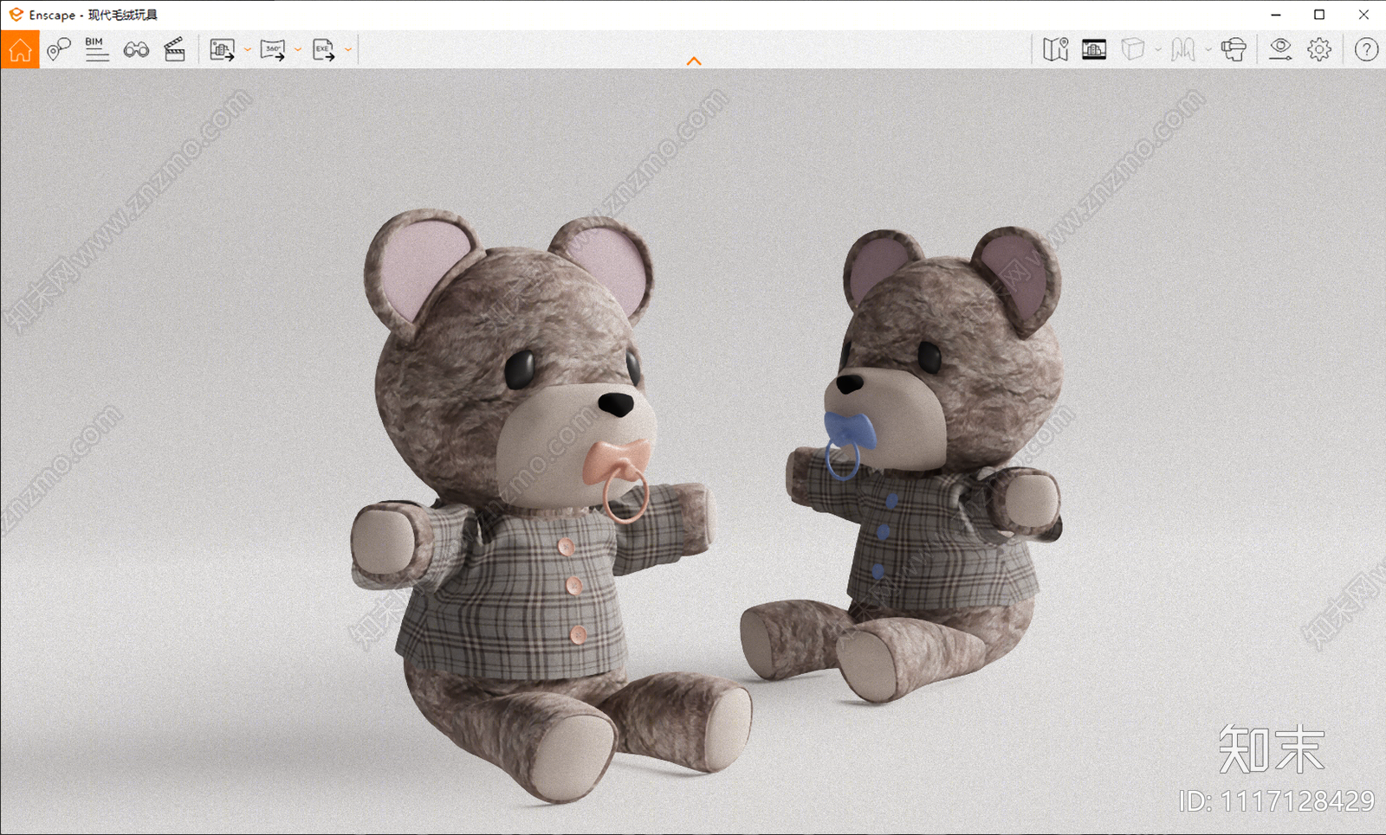1386x835 pixels.
Task: Expand the navigation mode dropdown arrow
Action: (1208, 49)
